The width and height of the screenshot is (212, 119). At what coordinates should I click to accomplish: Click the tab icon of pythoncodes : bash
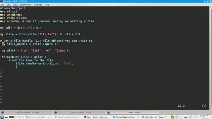coord(55,112)
